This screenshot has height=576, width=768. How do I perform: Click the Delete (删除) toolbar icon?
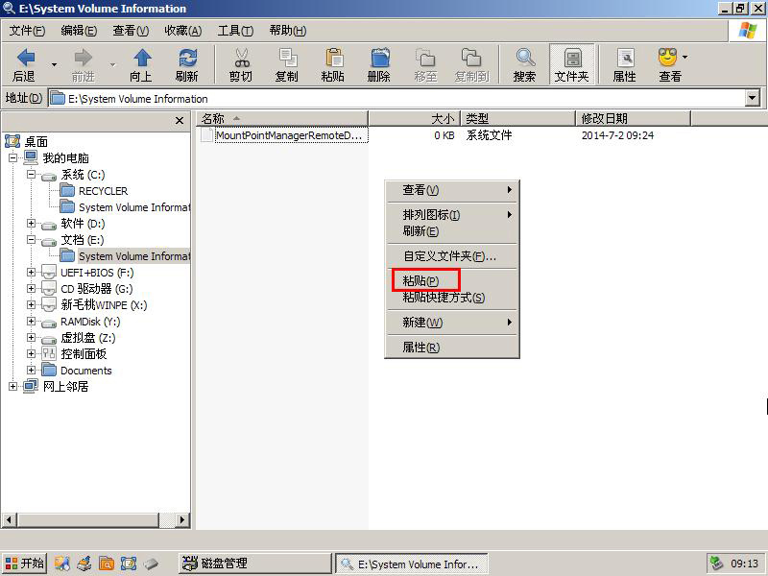[379, 64]
